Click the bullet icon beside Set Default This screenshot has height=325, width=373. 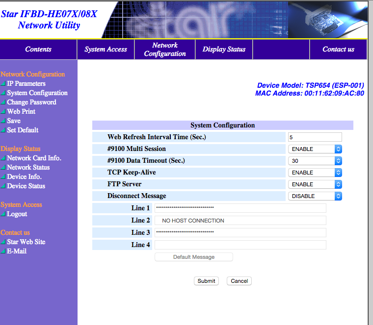[x=3, y=130]
